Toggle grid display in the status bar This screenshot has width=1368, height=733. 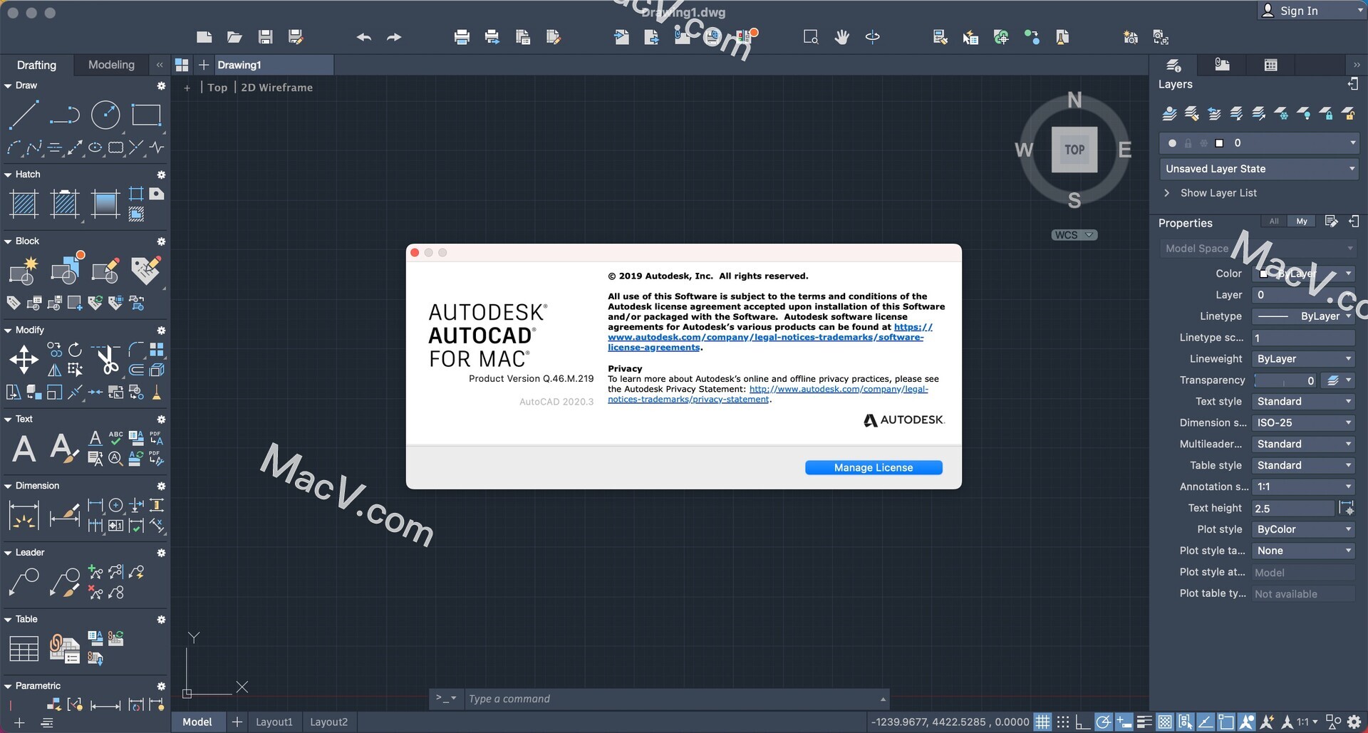coord(1043,722)
